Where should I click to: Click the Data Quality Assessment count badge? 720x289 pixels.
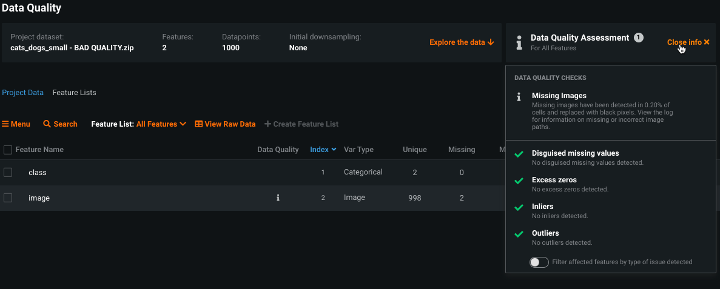pos(639,38)
